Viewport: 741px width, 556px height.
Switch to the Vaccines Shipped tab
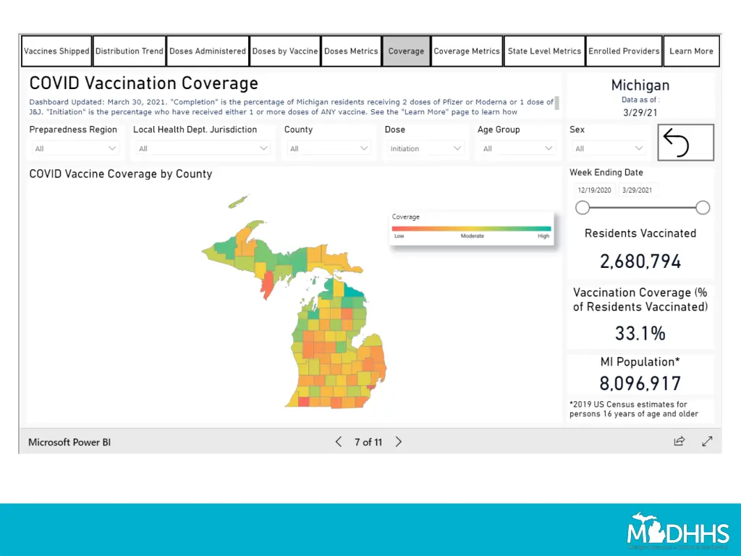(x=56, y=51)
